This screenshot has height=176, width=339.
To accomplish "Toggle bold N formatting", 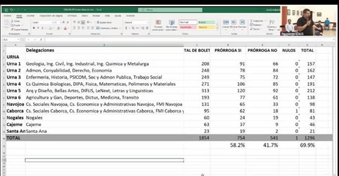I will [x=34, y=28].
